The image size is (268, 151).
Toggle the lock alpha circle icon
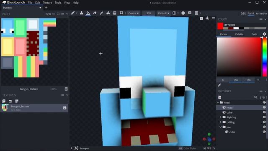(183, 13)
